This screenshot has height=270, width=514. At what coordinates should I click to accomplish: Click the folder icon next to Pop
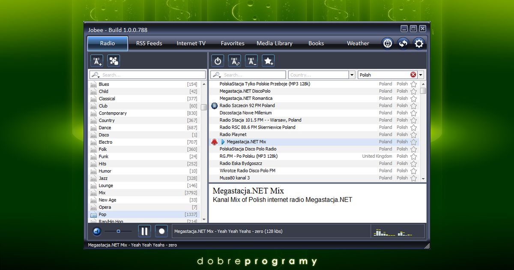click(93, 215)
